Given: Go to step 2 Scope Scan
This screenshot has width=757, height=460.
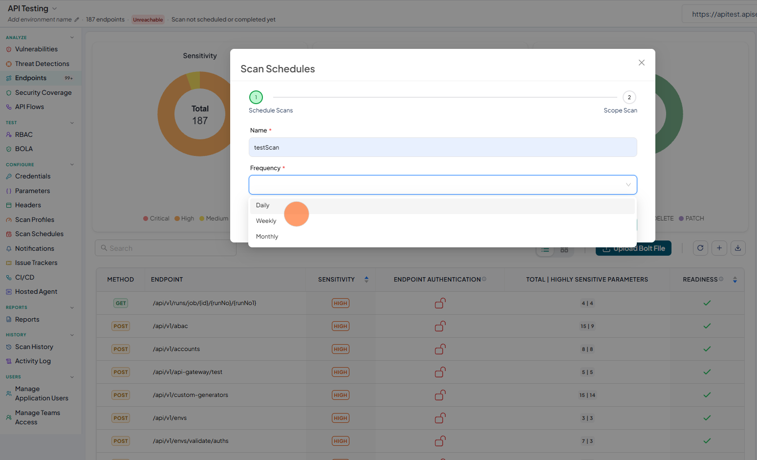Looking at the screenshot, I should tap(629, 97).
